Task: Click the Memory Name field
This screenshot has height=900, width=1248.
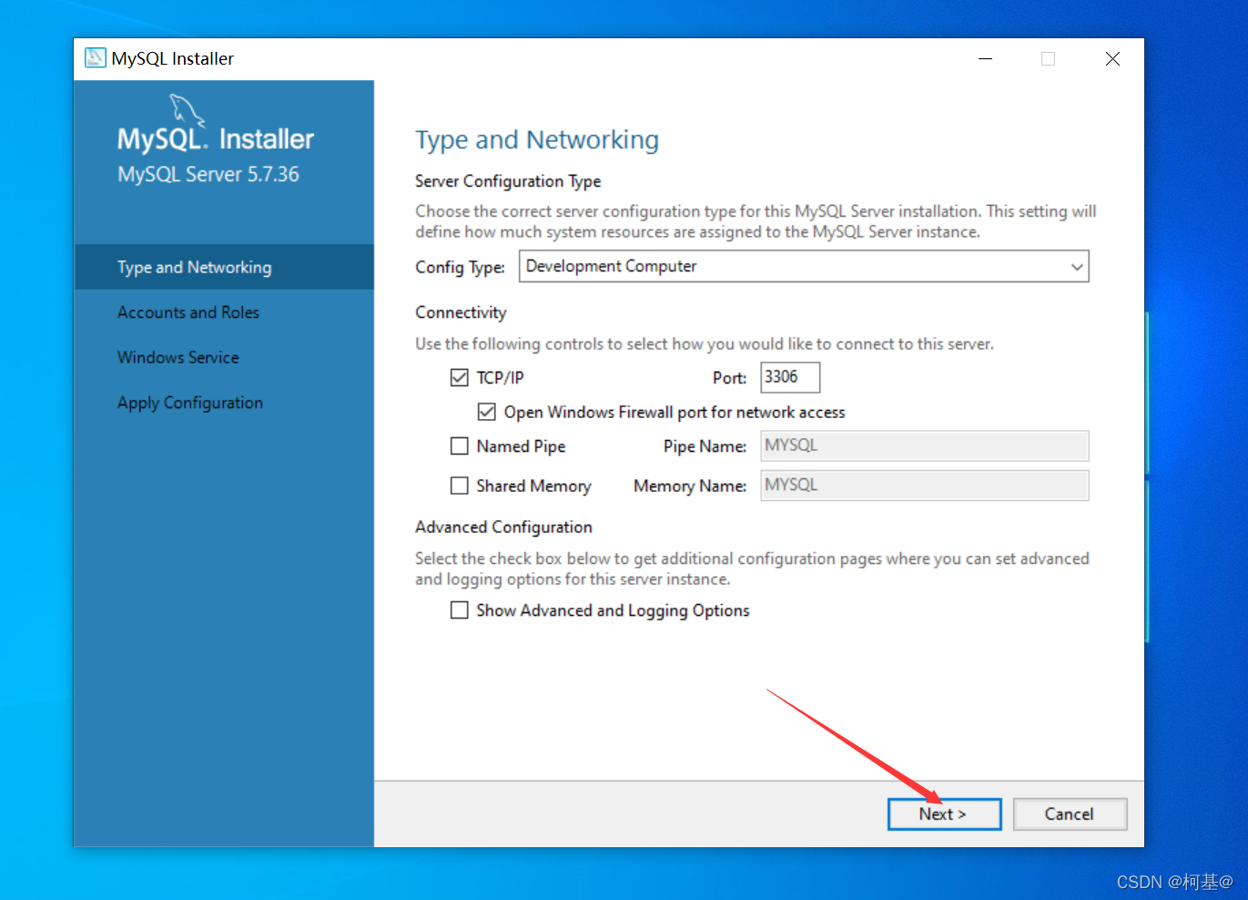Action: tap(925, 486)
